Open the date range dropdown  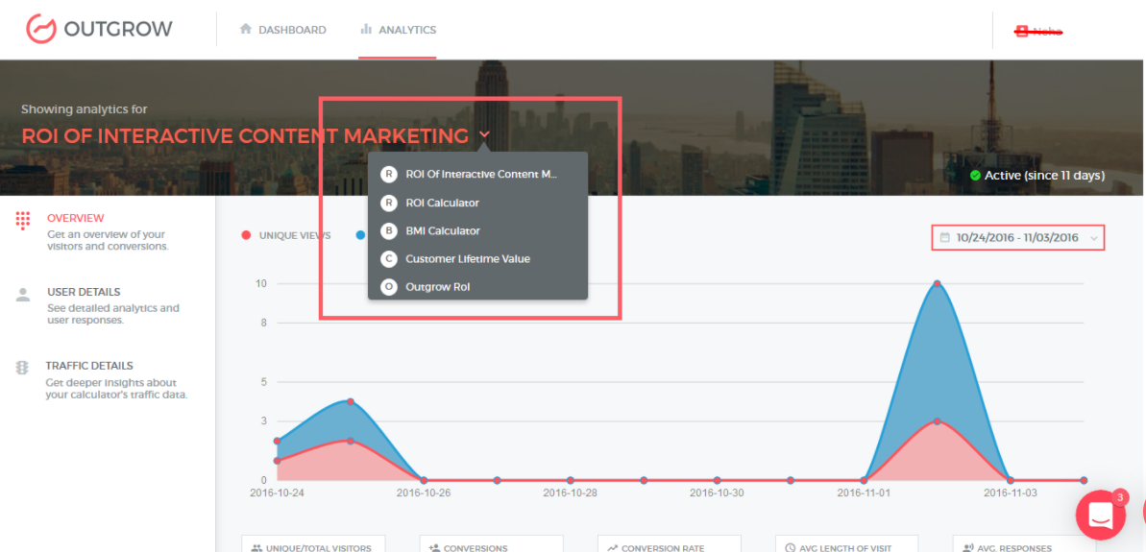pos(1018,237)
